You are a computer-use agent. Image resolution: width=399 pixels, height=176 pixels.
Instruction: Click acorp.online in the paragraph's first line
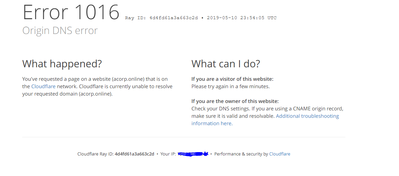pyautogui.click(x=129, y=79)
